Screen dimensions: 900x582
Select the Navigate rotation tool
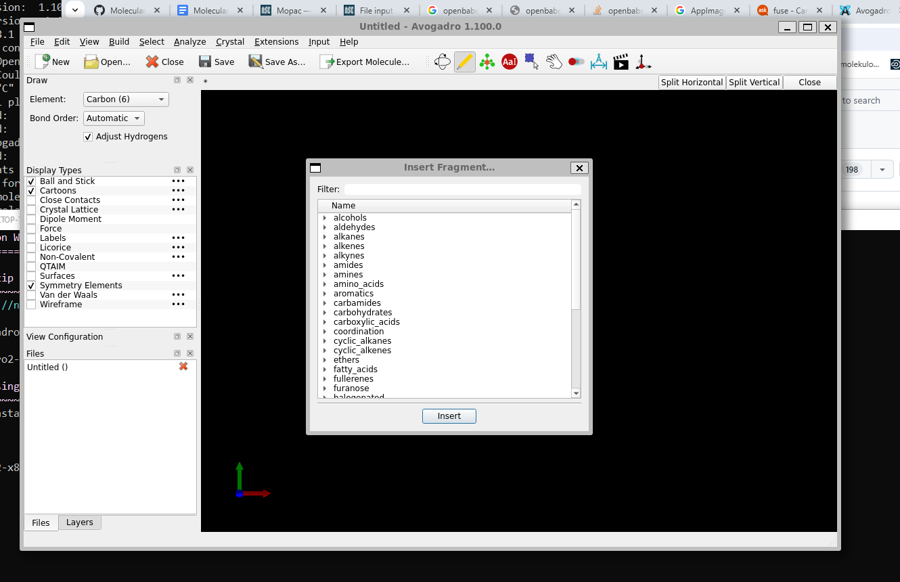point(443,62)
